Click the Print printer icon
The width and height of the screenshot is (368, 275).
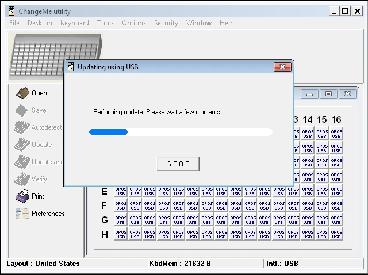(22, 196)
